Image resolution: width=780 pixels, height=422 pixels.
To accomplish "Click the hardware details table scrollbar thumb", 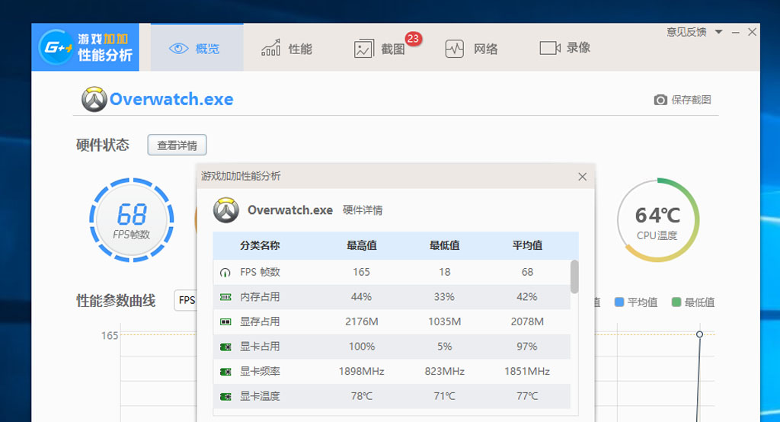I will point(574,277).
